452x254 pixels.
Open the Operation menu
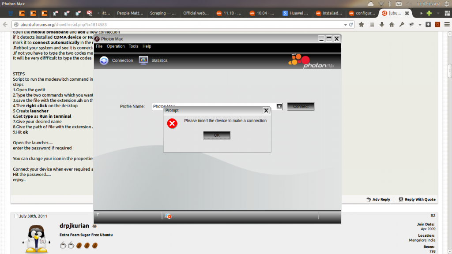click(116, 46)
